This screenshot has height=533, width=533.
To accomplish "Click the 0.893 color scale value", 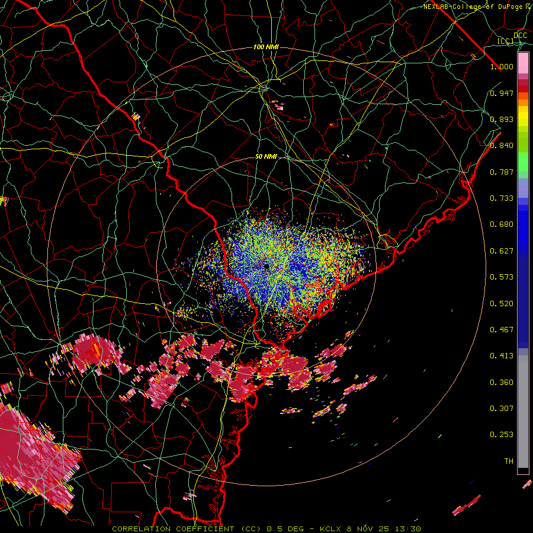I will tap(502, 119).
